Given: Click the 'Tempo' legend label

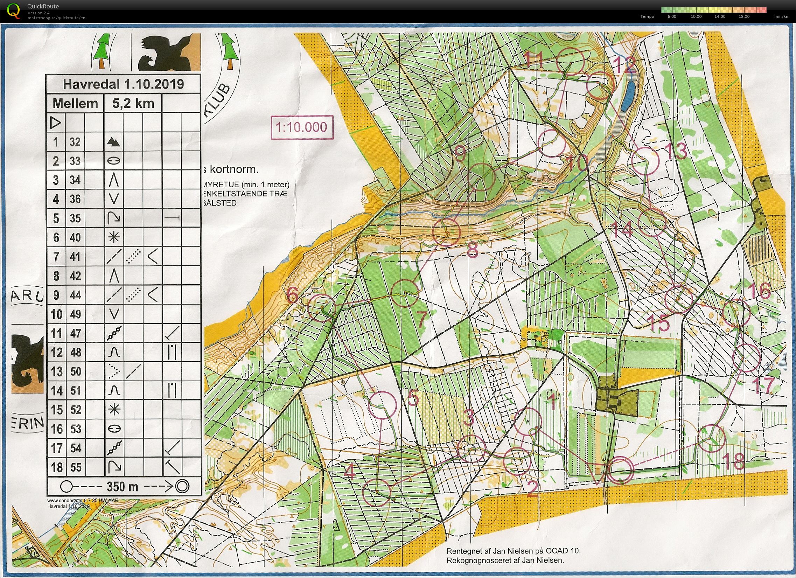Looking at the screenshot, I should (x=647, y=16).
